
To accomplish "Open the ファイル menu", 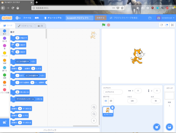I will coord(27,18).
